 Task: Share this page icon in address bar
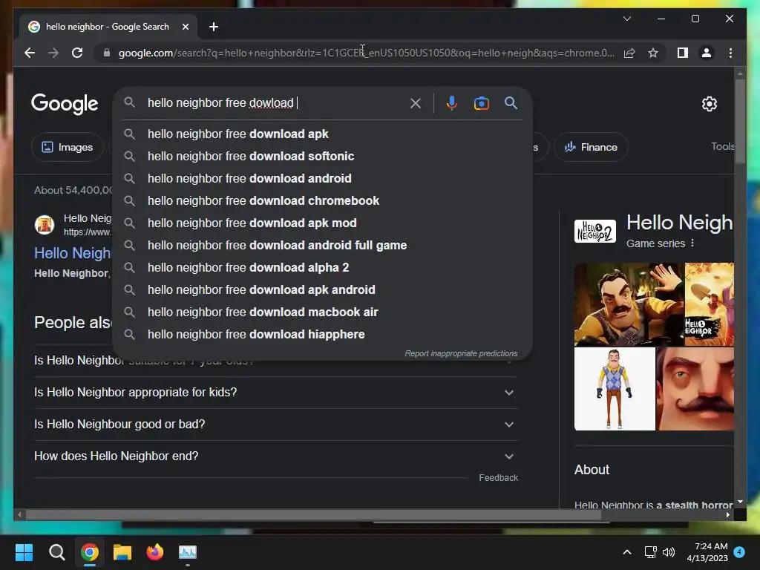[629, 53]
